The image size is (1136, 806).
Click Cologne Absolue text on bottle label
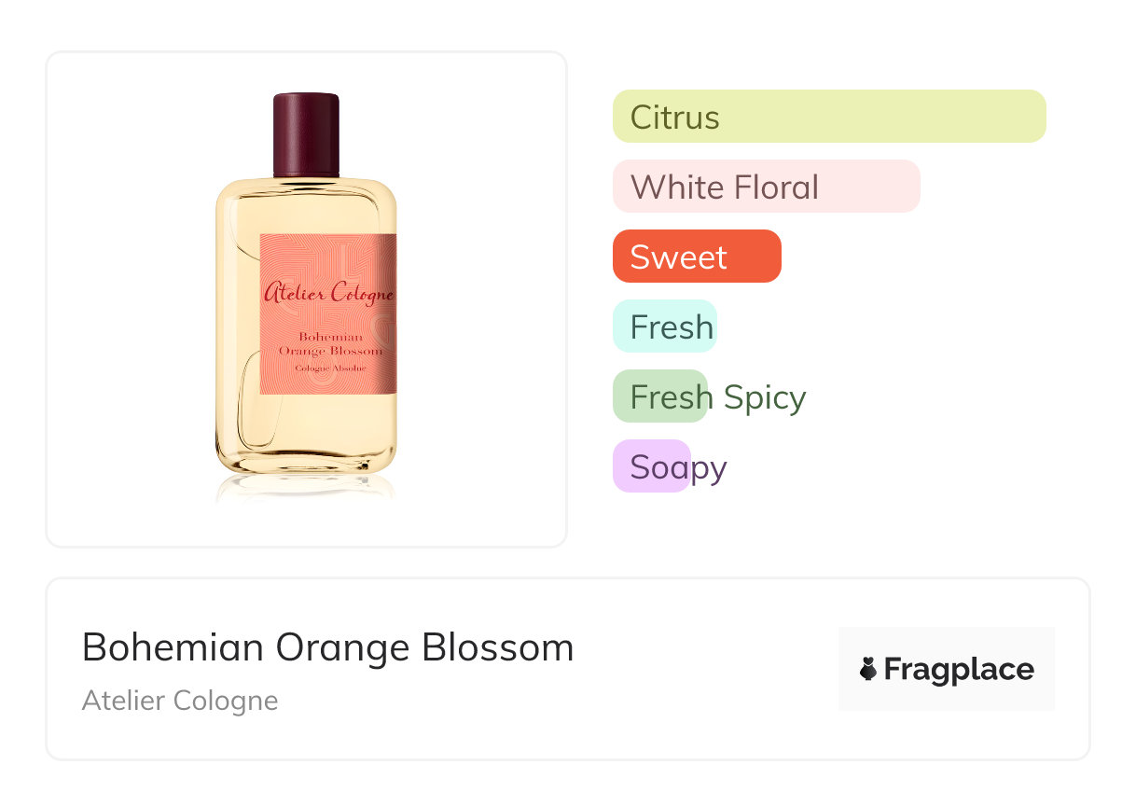tap(330, 368)
